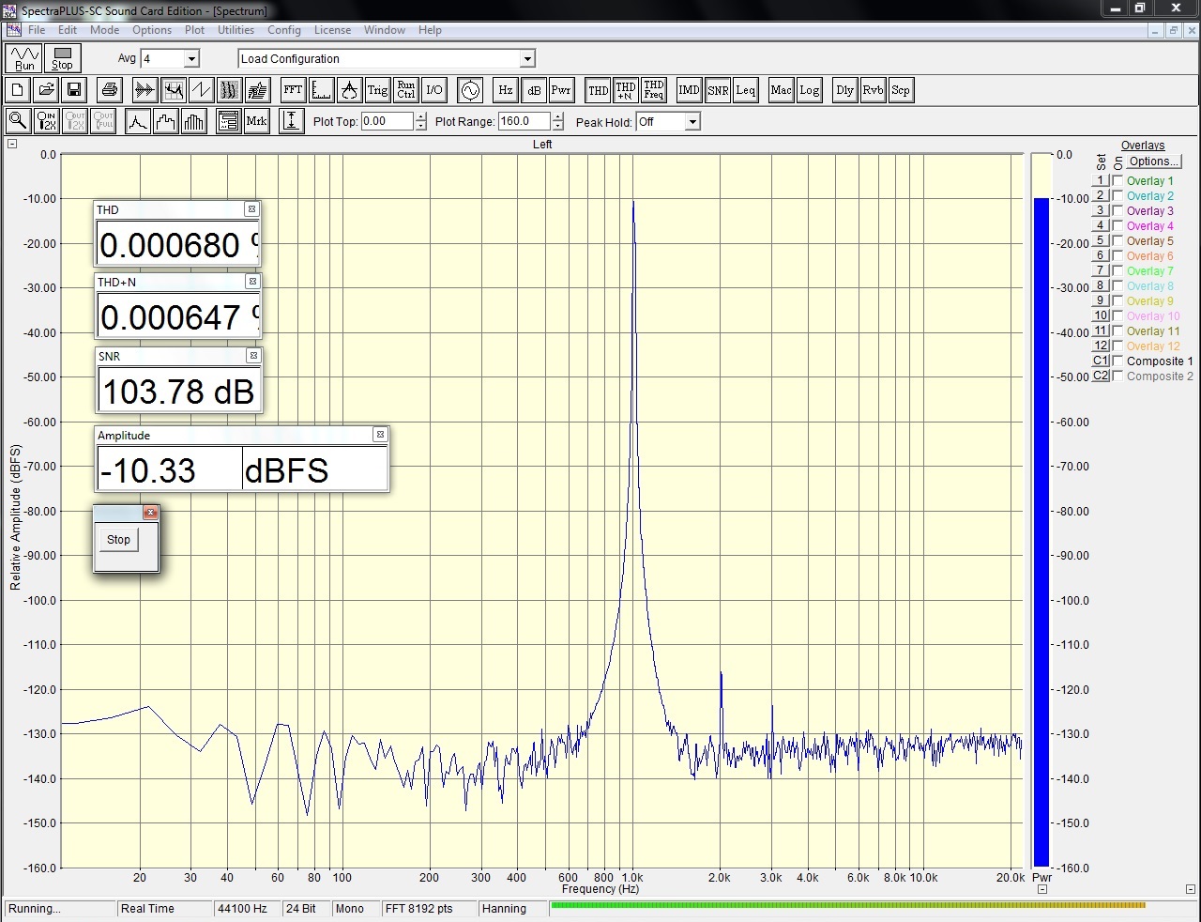Toggle the dB amplitude utility
The height and width of the screenshot is (922, 1201).
pos(533,90)
